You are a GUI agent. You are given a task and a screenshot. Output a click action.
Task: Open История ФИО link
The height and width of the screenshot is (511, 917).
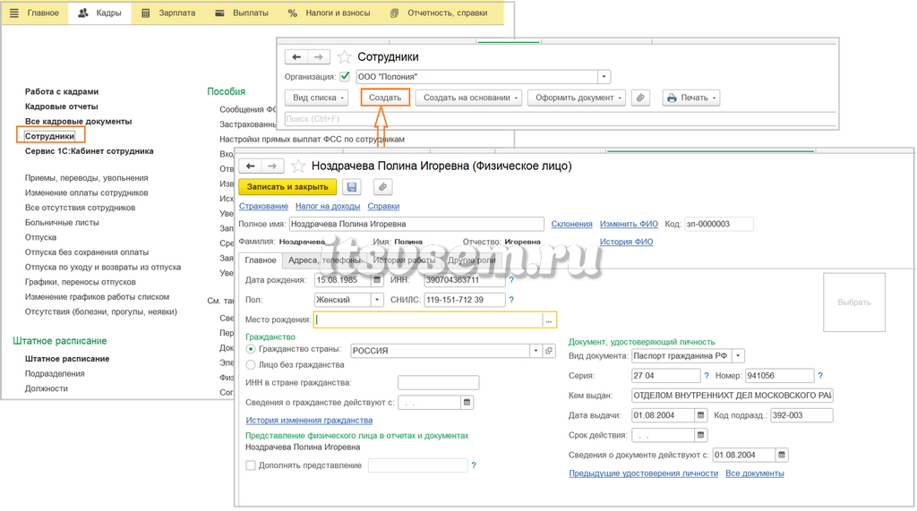[626, 242]
